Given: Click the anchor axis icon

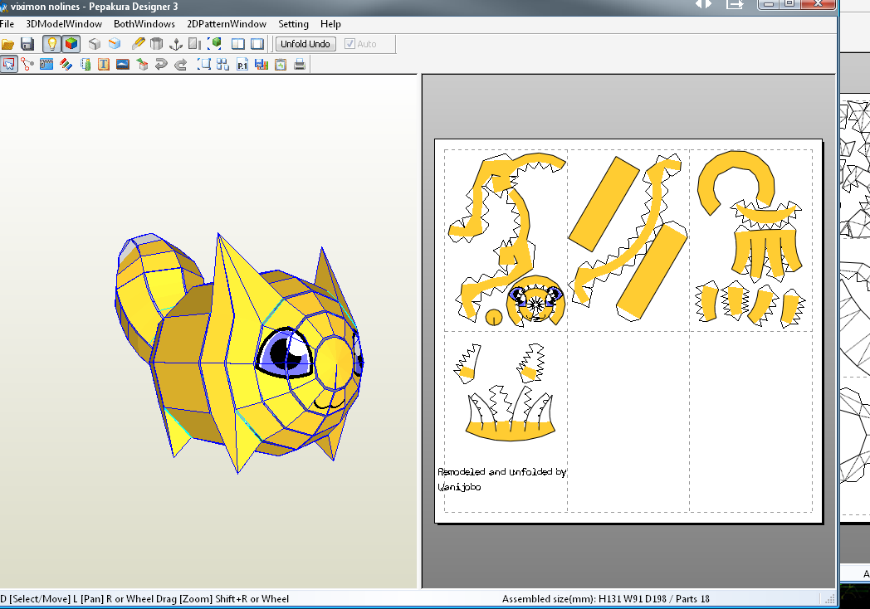Looking at the screenshot, I should tap(175, 44).
